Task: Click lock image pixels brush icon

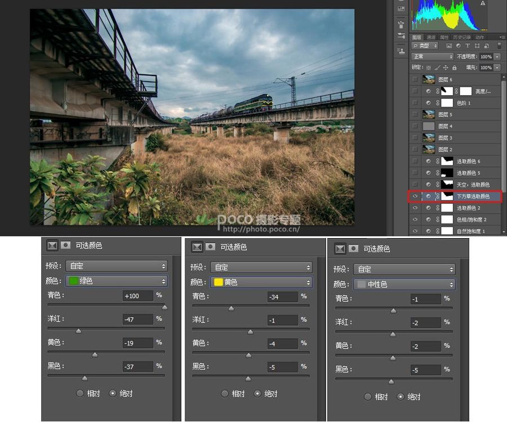Action: click(x=437, y=68)
